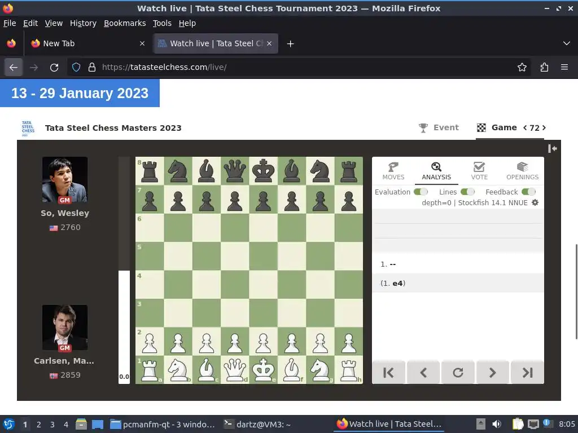The width and height of the screenshot is (578, 433).
Task: Select the white knight on g1
Action: click(321, 370)
